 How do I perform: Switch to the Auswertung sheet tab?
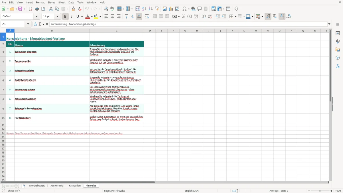pos(57,186)
